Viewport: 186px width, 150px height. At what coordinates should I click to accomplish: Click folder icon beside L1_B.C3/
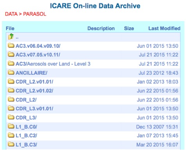[11, 144]
